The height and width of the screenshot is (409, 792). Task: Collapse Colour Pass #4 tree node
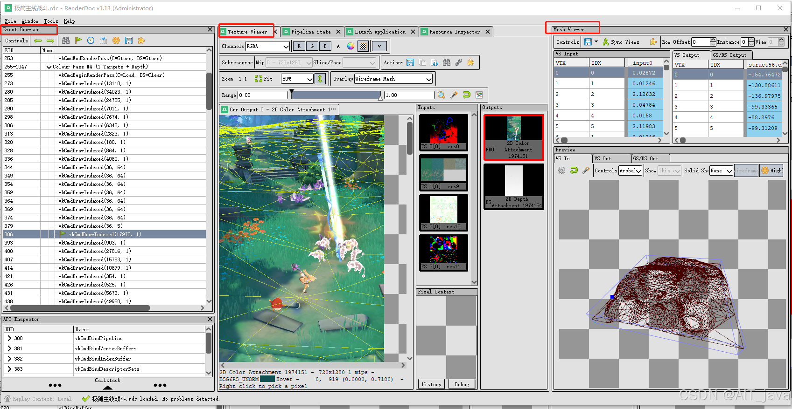pyautogui.click(x=49, y=67)
